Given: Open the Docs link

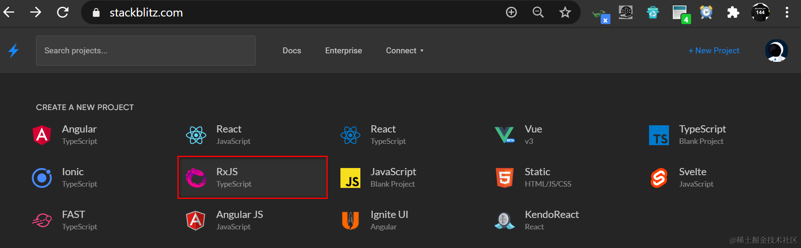Looking at the screenshot, I should [x=292, y=50].
